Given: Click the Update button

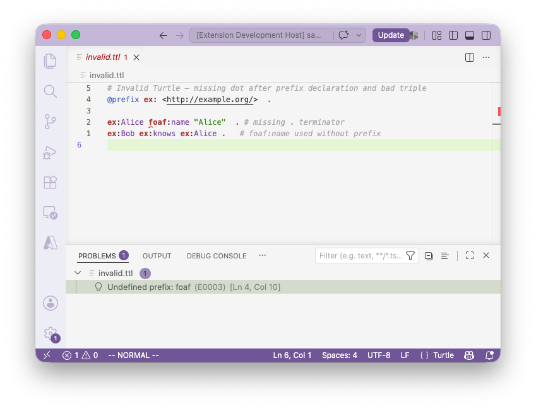Looking at the screenshot, I should point(391,35).
